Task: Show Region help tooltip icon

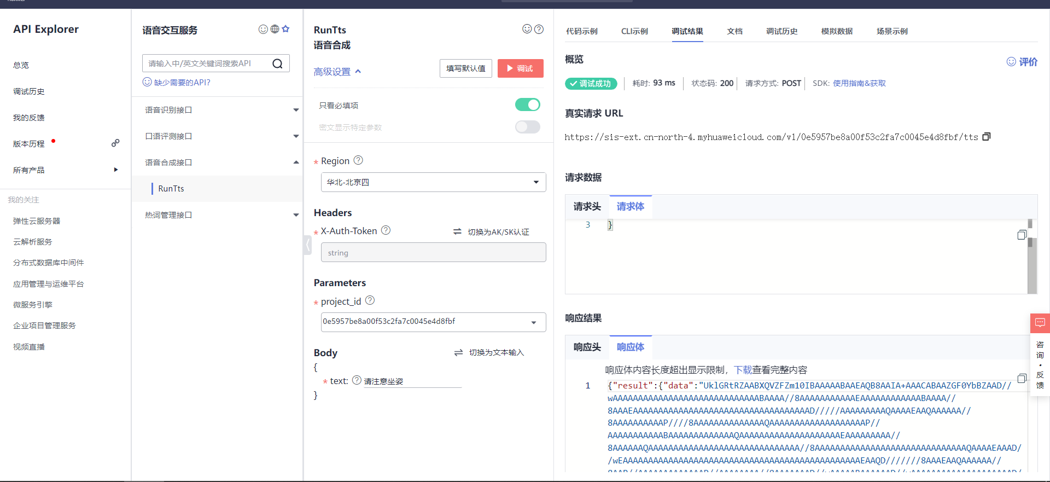Action: coord(358,160)
